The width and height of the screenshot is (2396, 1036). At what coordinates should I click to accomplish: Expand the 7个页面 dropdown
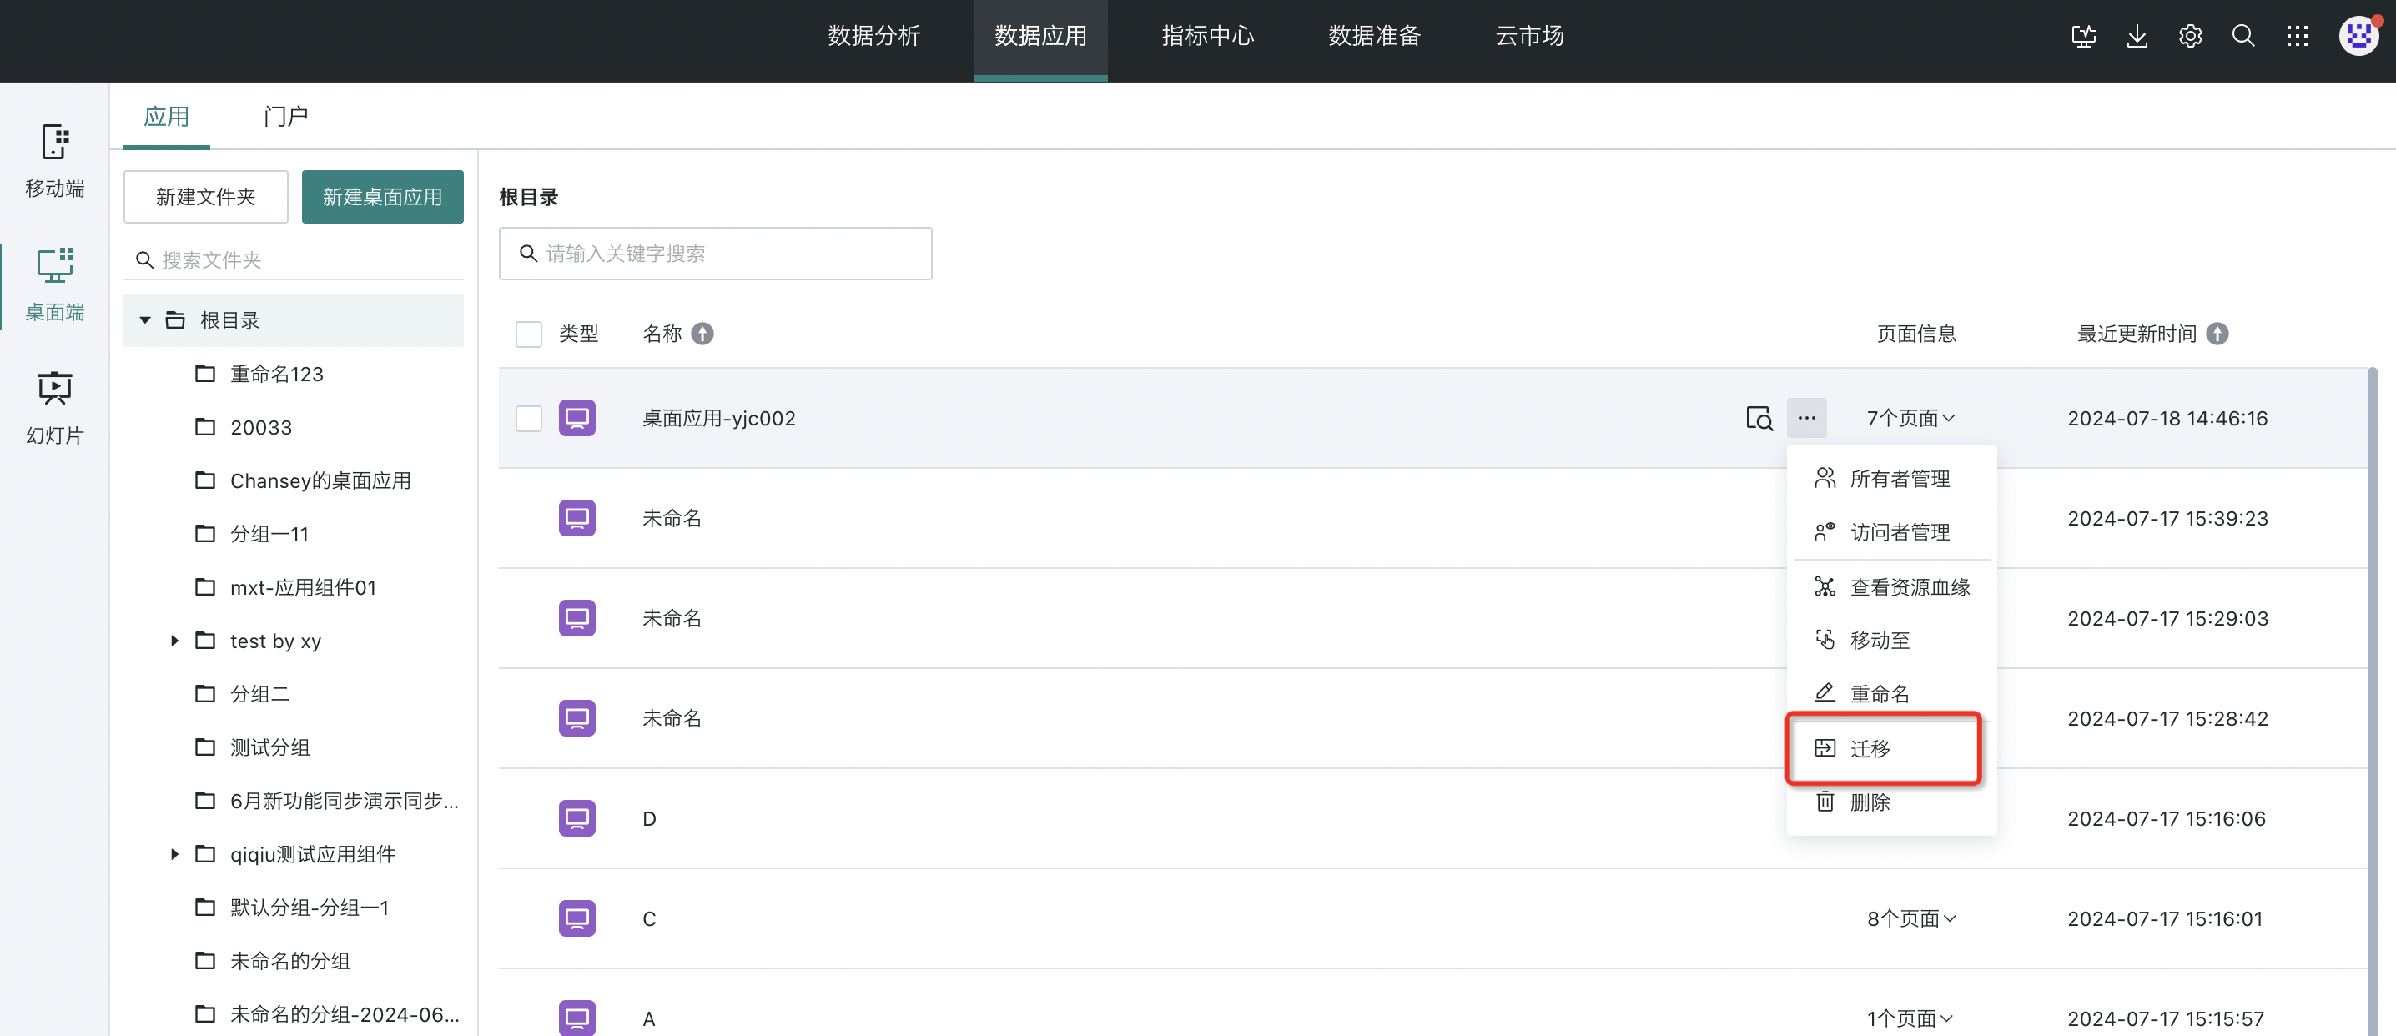pyautogui.click(x=1910, y=419)
